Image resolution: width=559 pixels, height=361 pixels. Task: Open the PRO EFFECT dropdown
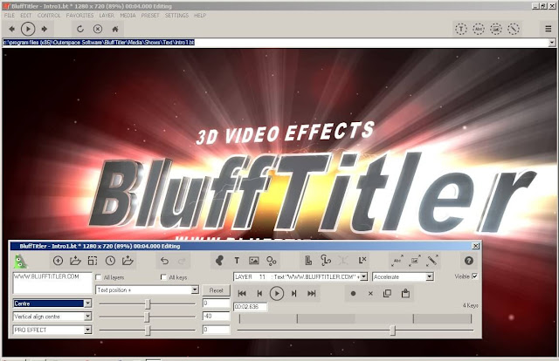pyautogui.click(x=52, y=330)
